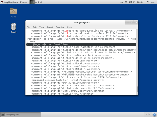The width and height of the screenshot is (157, 117).
Task: Click the line 'fichier HPGL'
Action: coord(62,94)
